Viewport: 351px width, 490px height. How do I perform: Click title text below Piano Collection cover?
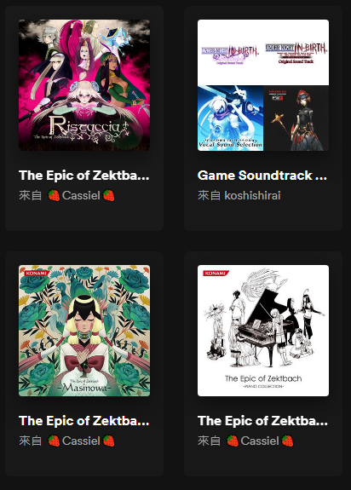click(263, 421)
